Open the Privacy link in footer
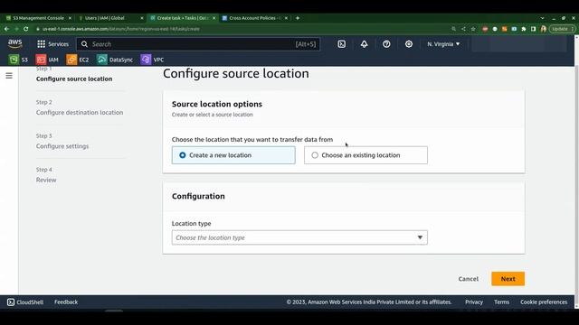 pyautogui.click(x=474, y=302)
